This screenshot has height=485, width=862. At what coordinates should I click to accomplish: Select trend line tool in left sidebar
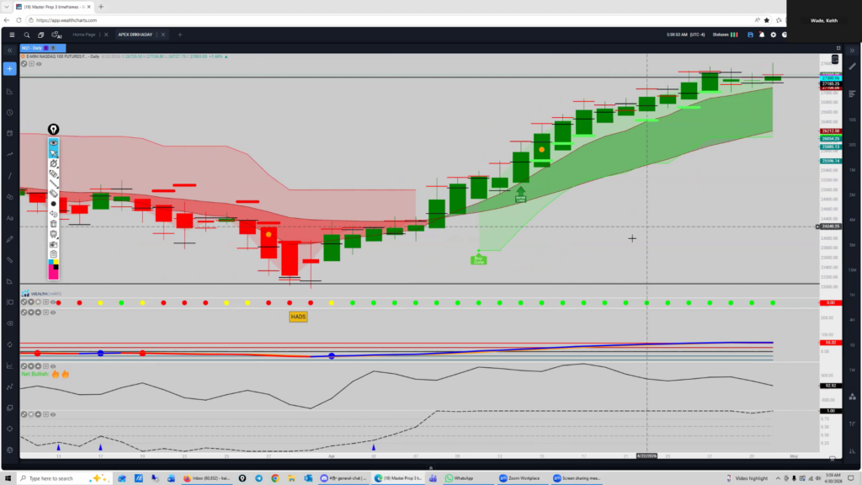point(10,176)
